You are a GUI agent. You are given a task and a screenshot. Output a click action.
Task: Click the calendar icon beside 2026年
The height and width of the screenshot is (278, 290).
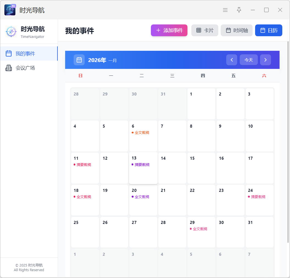coord(79,60)
